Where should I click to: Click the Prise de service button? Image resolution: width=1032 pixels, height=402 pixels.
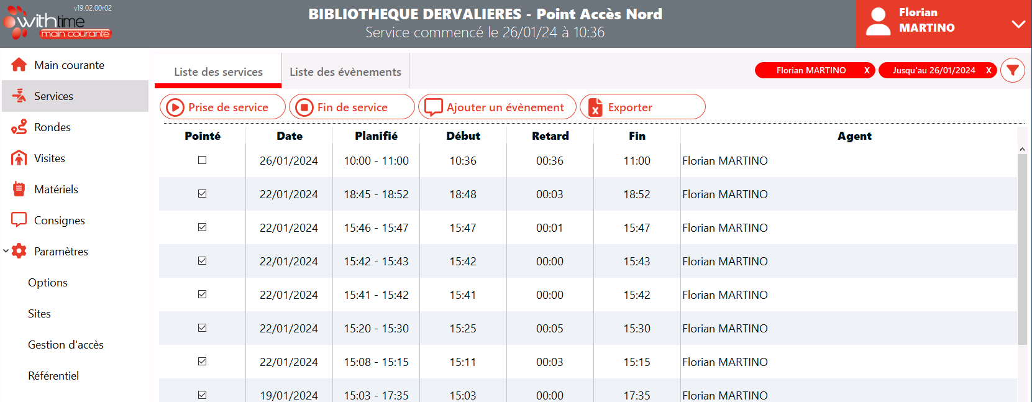click(222, 107)
